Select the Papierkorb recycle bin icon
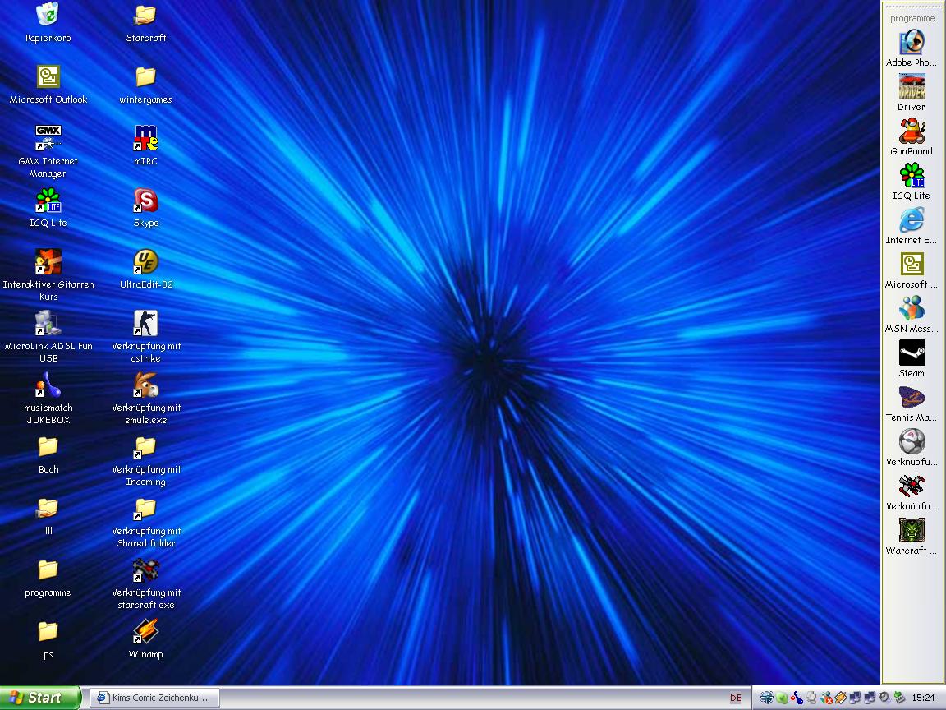Viewport: 946px width, 710px height. pyautogui.click(x=48, y=15)
